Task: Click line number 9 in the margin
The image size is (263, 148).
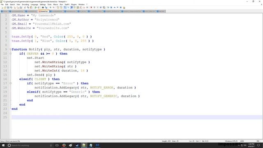Action: tap(6, 49)
